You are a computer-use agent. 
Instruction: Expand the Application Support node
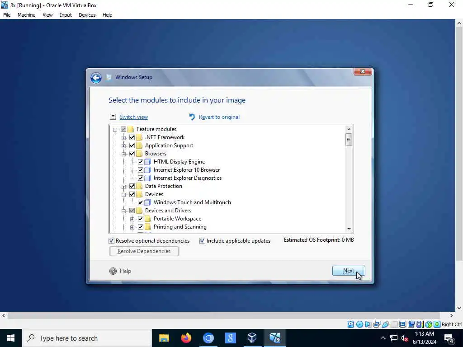click(124, 146)
